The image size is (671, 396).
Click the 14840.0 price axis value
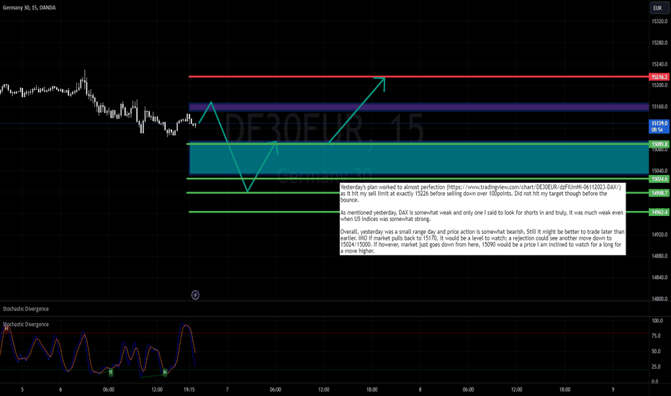coord(659,277)
